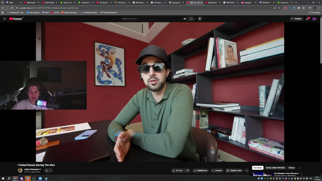The image size is (322, 181).
Task: Open the Chrome extensions puzzle menu
Action: coord(303,8)
